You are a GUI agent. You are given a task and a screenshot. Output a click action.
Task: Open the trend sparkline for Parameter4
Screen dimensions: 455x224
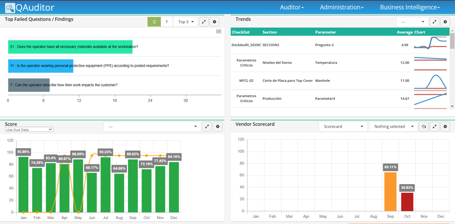(x=430, y=100)
